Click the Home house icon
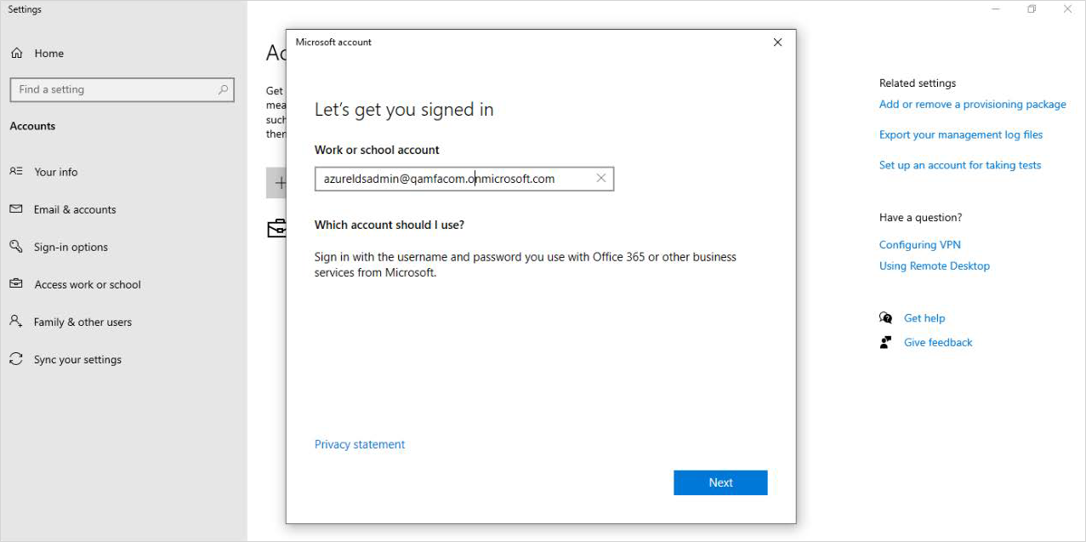This screenshot has height=542, width=1086. [16, 53]
